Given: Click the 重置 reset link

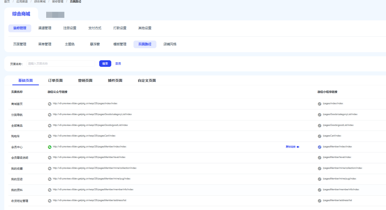Looking at the screenshot, I should point(118,64).
